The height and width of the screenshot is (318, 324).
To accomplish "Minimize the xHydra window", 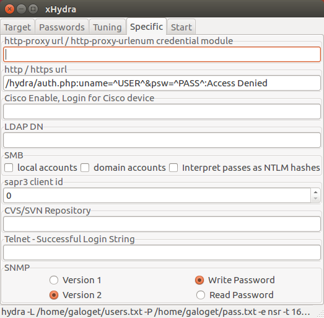I will point(21,9).
